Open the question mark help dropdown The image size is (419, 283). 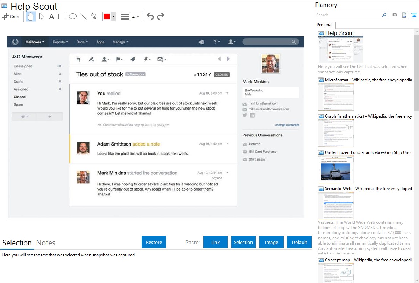[x=216, y=42]
